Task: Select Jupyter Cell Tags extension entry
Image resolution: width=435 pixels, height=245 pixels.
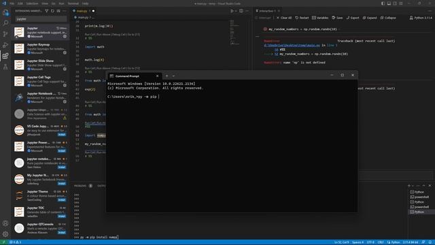Action: coord(41,81)
